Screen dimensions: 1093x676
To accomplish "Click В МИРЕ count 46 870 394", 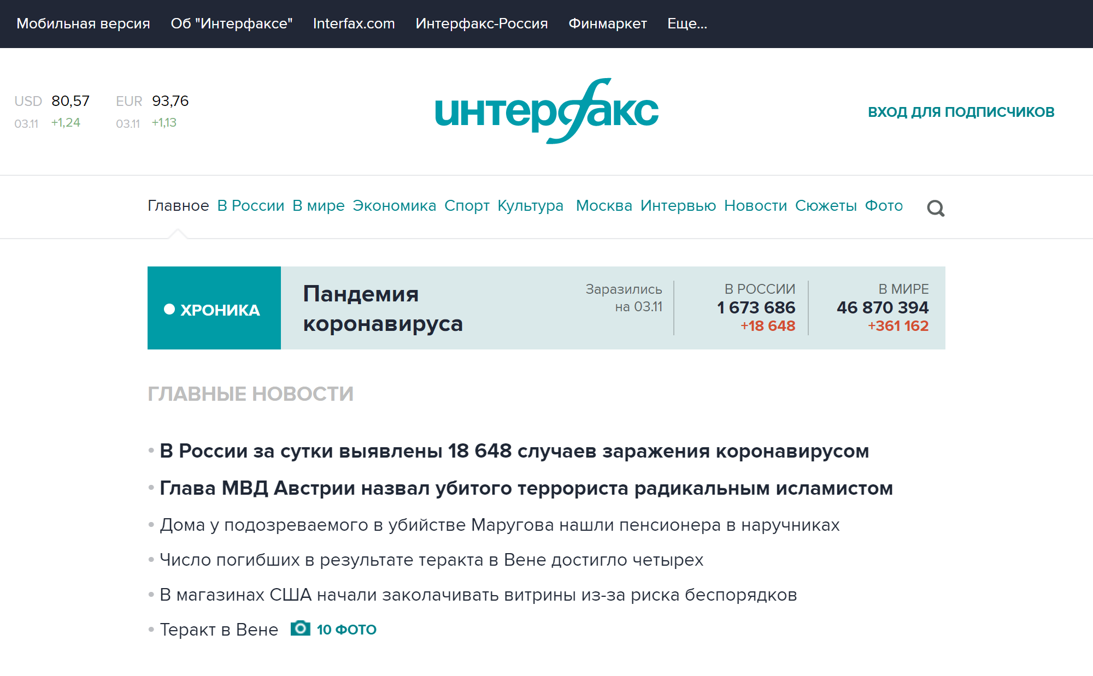I will click(882, 307).
